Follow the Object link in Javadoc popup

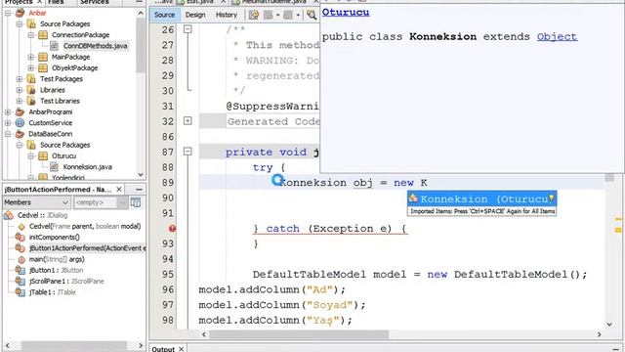coord(557,37)
